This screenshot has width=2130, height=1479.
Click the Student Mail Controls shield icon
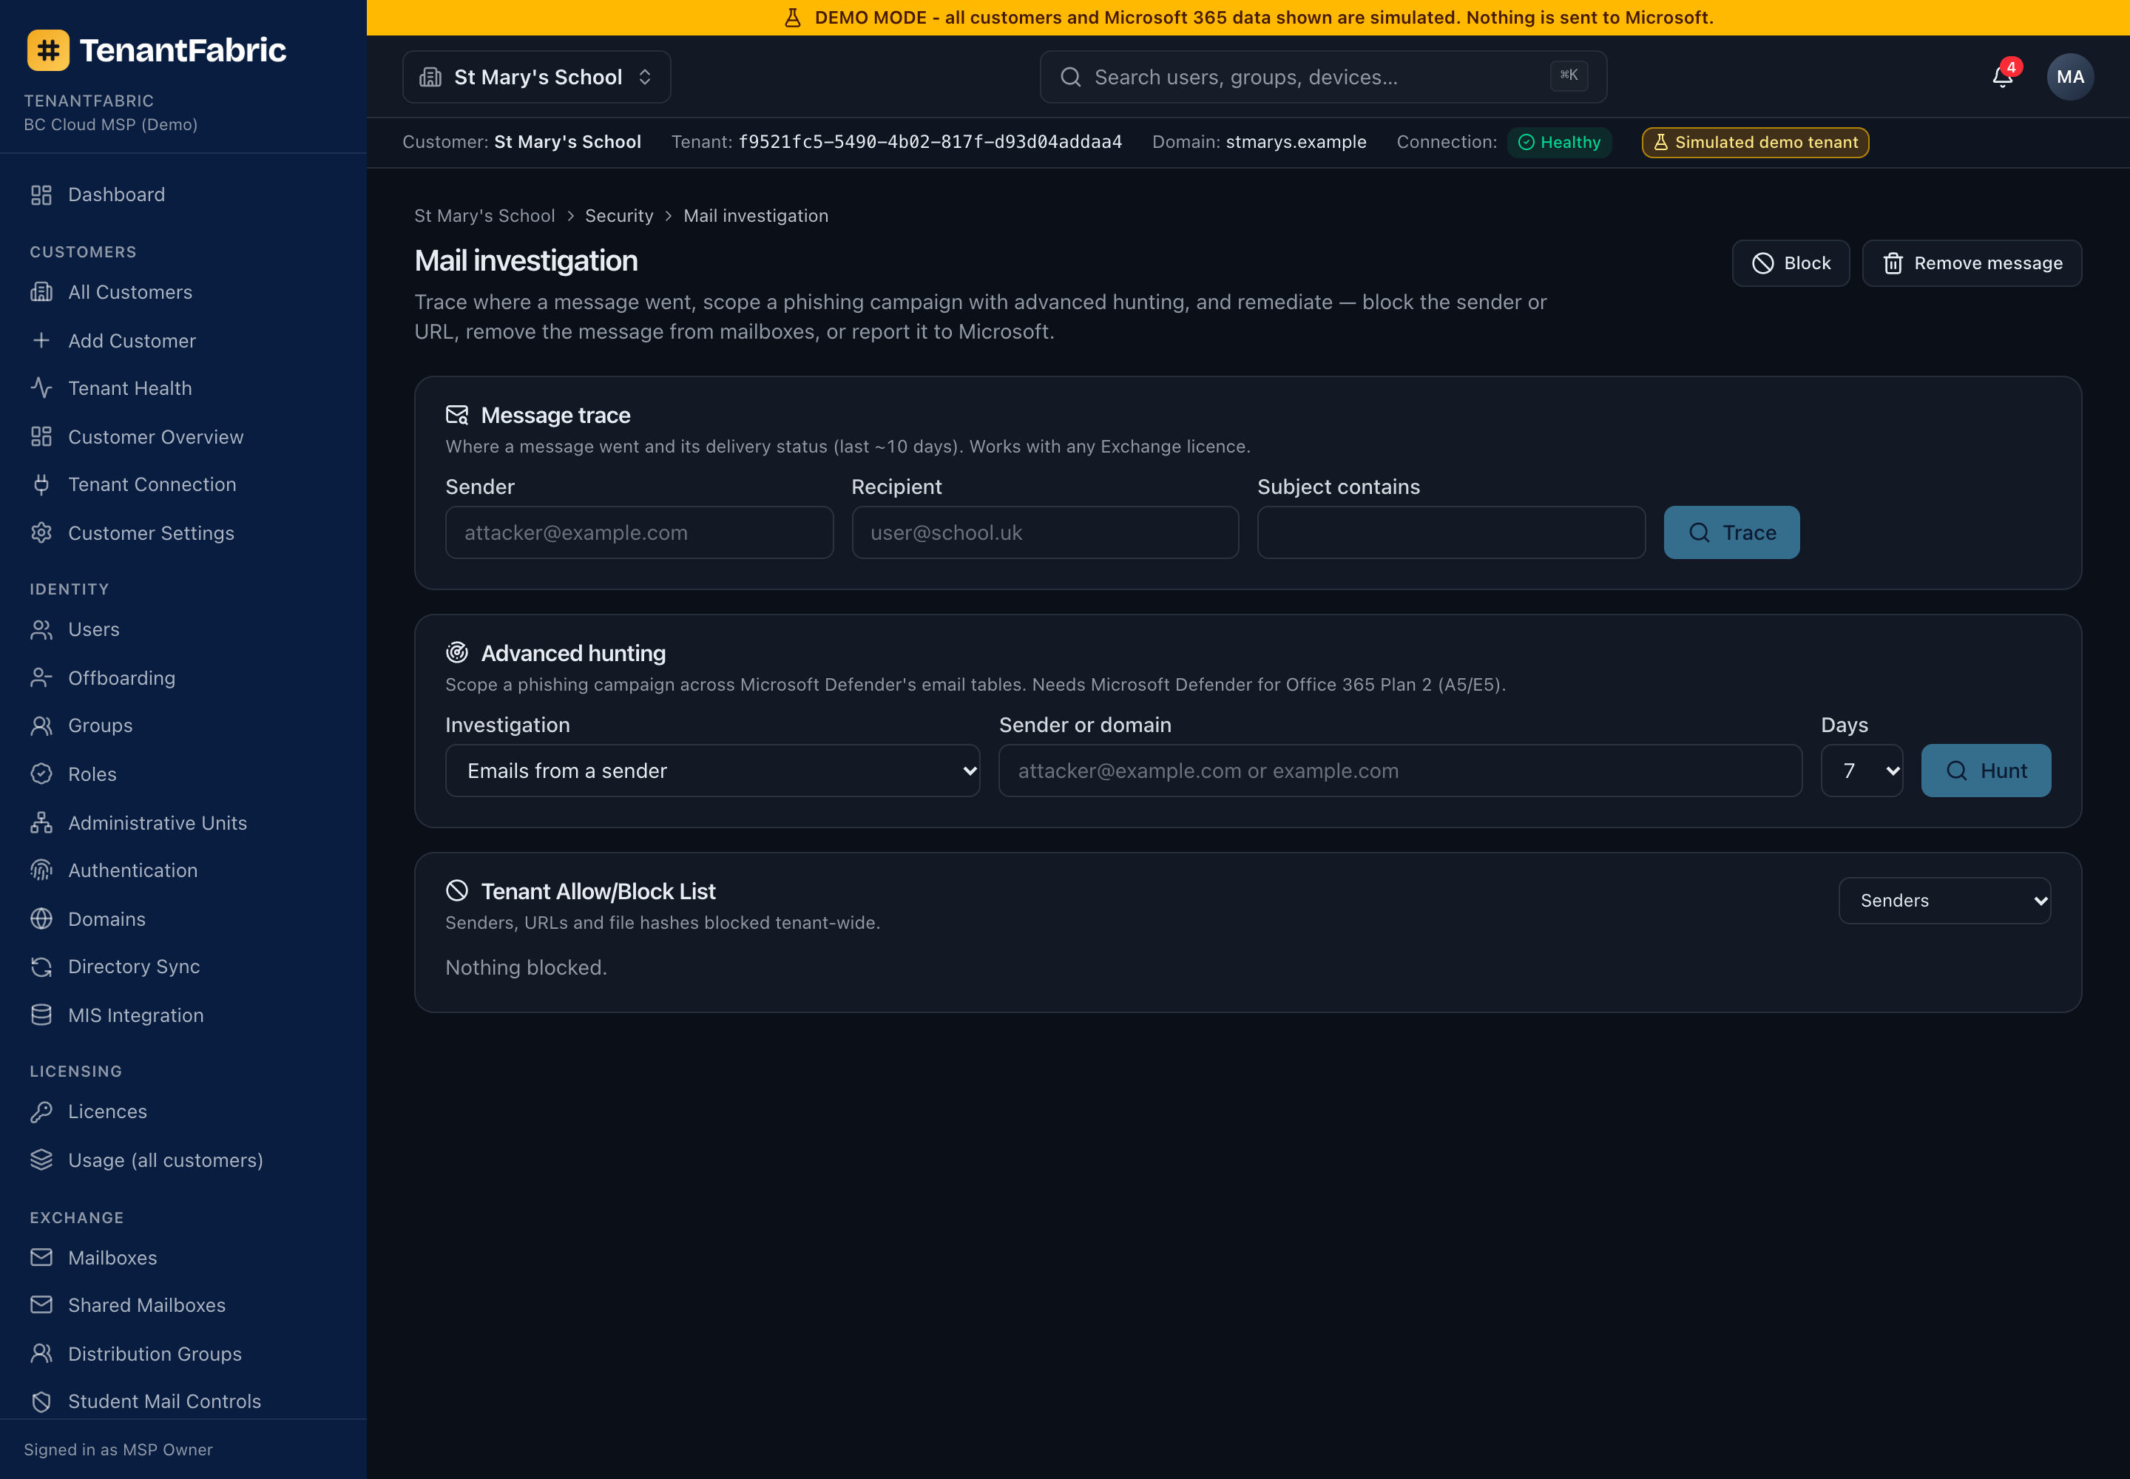pyautogui.click(x=41, y=1401)
